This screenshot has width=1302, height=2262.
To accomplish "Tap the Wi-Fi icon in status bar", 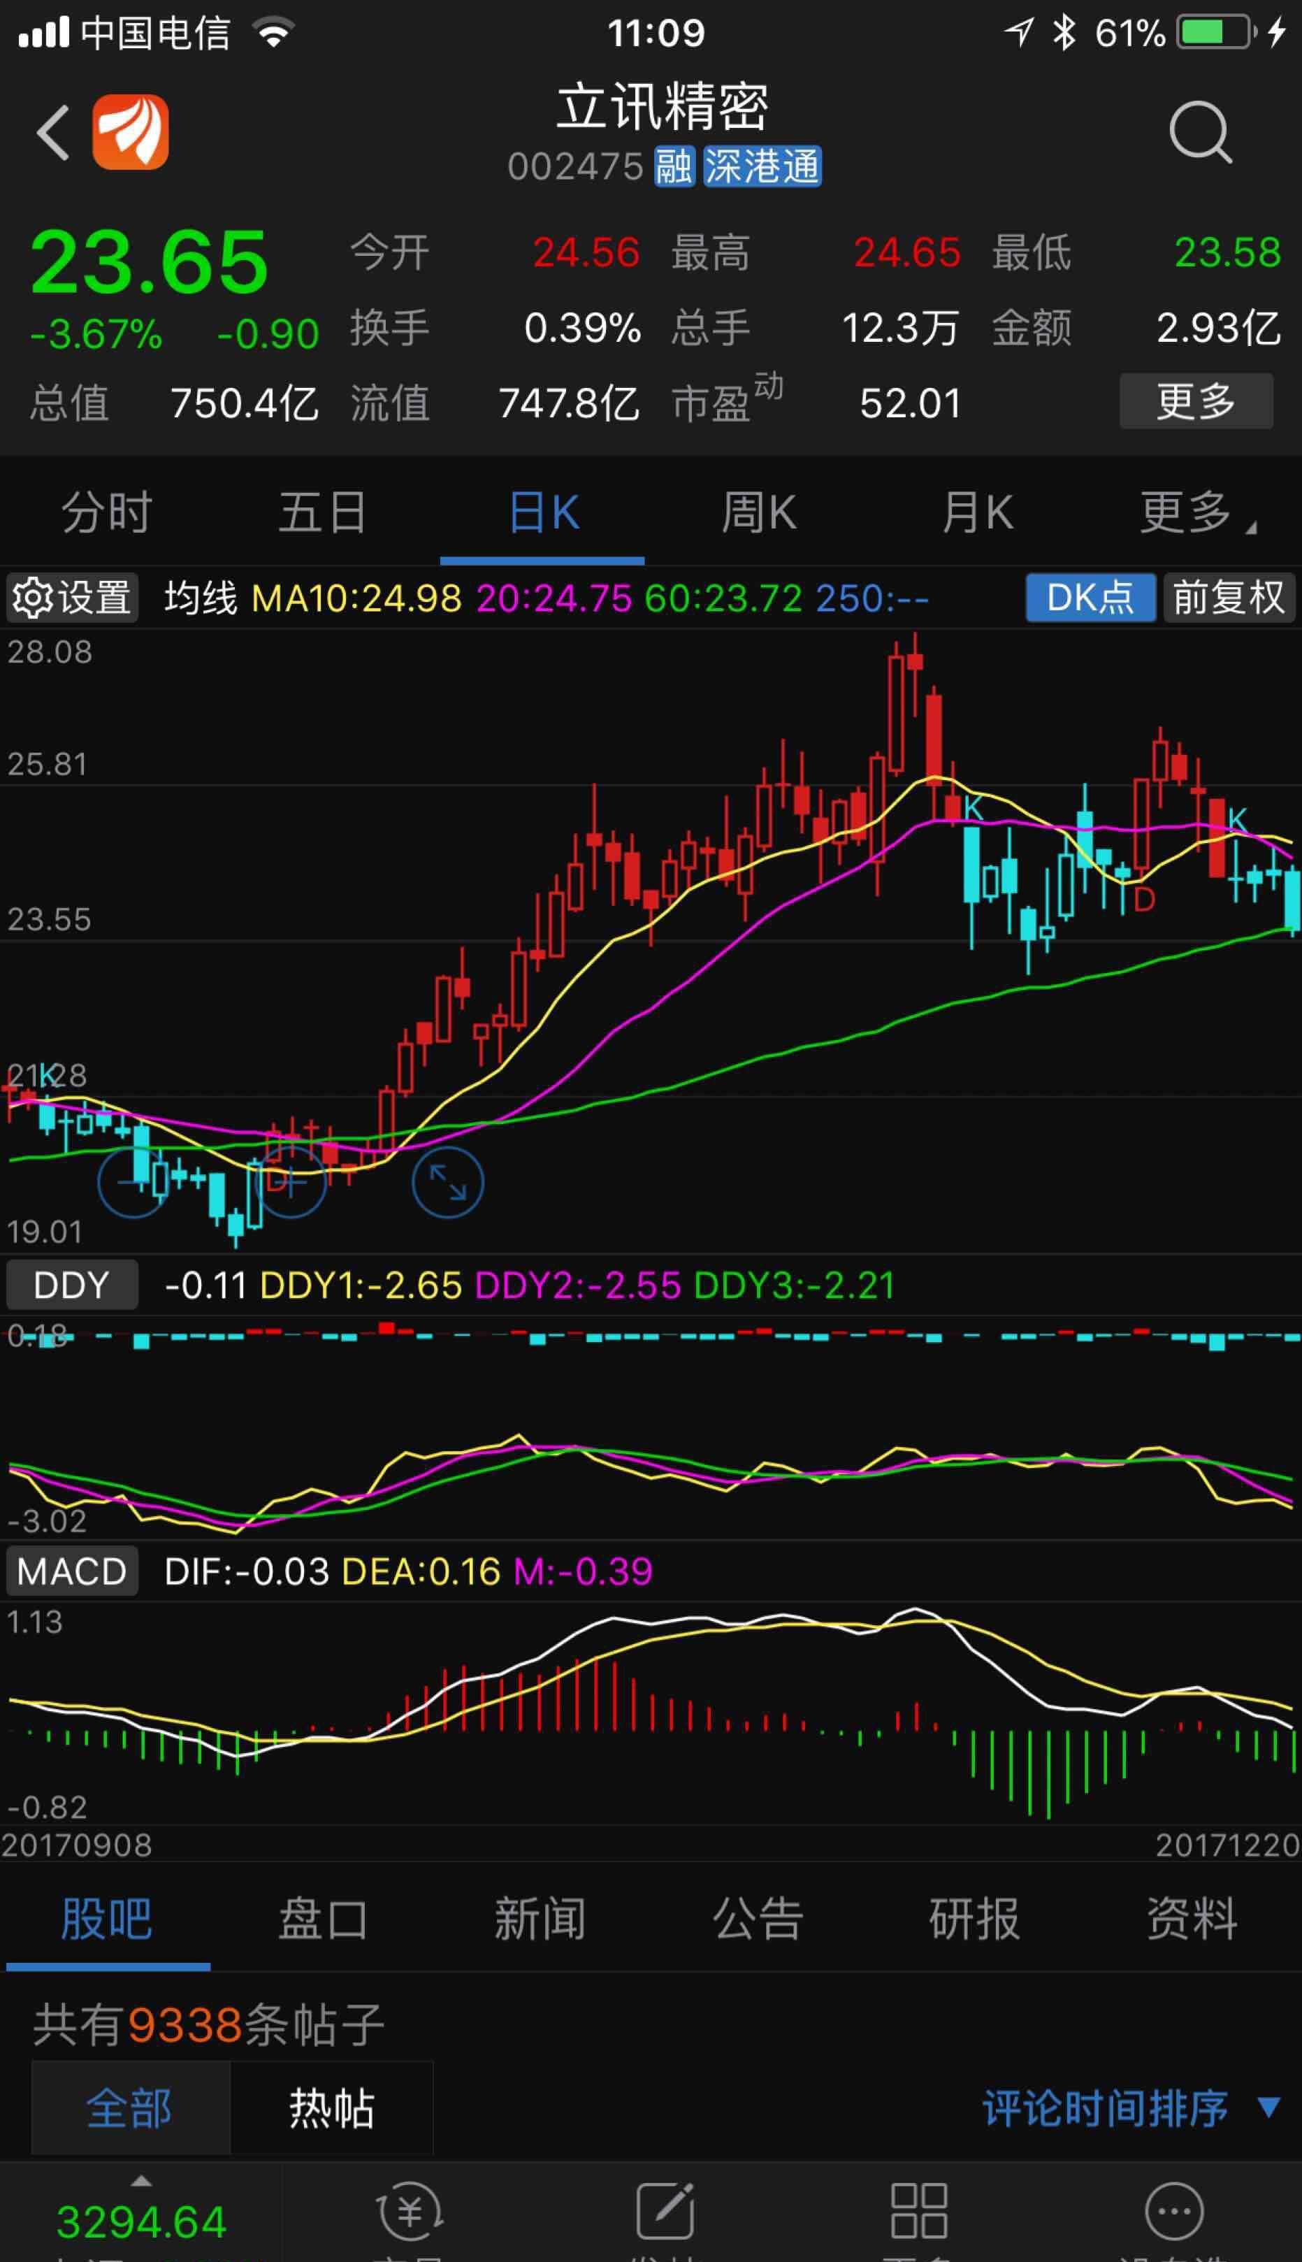I will tap(274, 33).
